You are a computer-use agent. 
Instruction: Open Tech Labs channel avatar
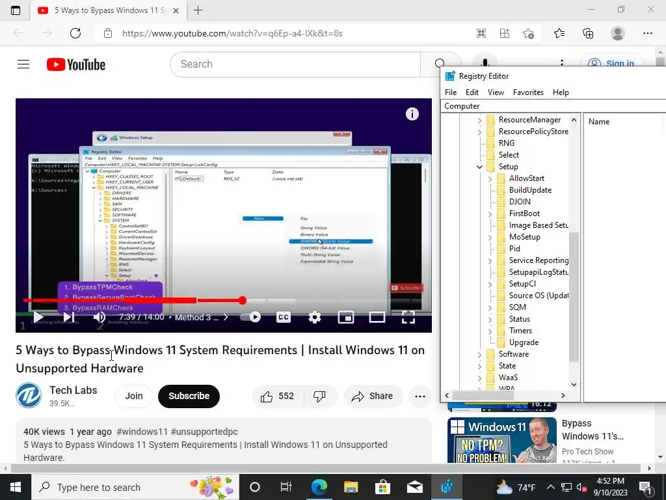pos(29,395)
